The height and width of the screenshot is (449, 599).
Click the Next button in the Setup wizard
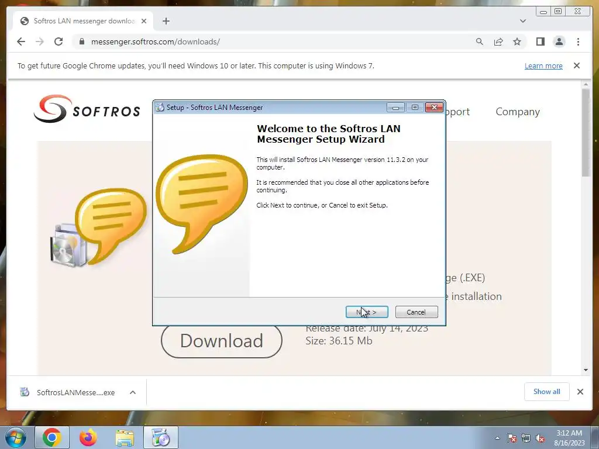click(x=367, y=312)
